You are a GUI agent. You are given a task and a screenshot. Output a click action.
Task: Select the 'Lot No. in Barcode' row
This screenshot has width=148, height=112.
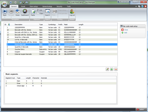pyautogui.click(x=62, y=40)
